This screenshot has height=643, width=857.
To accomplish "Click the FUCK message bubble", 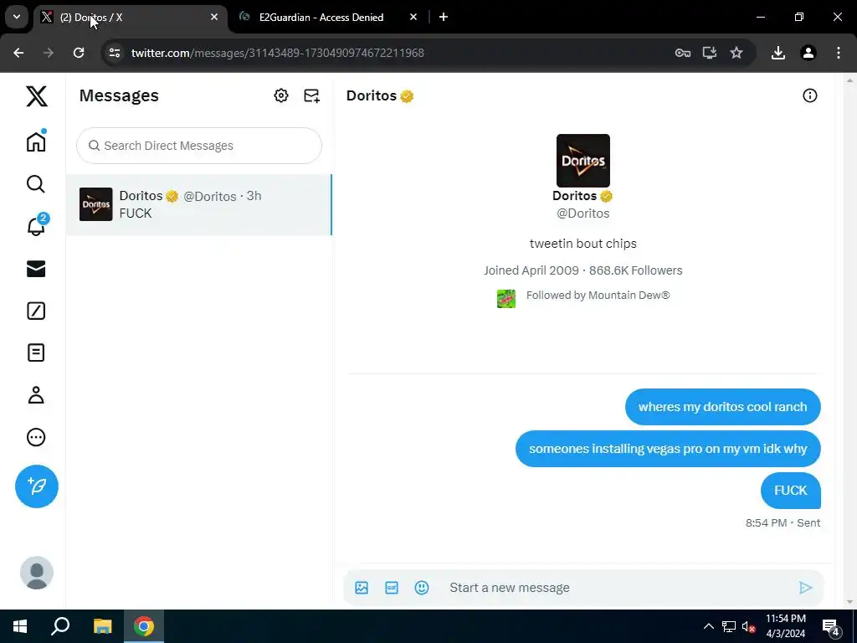I will (790, 491).
